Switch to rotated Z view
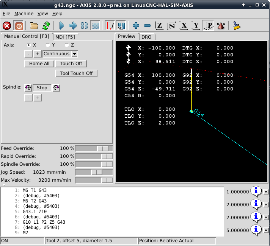Image resolution: width=270 pixels, height=246 pixels. click(171, 26)
